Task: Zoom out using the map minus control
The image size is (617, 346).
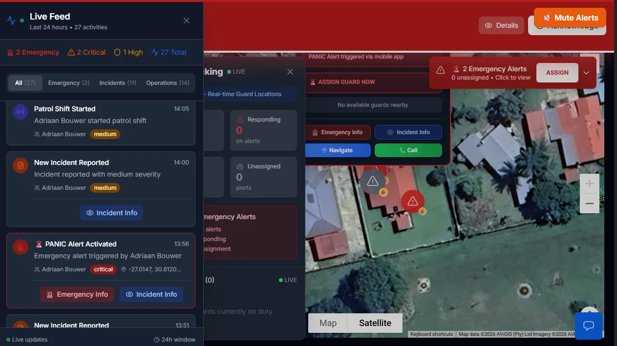Action: (589, 204)
